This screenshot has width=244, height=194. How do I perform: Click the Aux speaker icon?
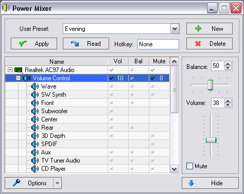[x=35, y=152]
